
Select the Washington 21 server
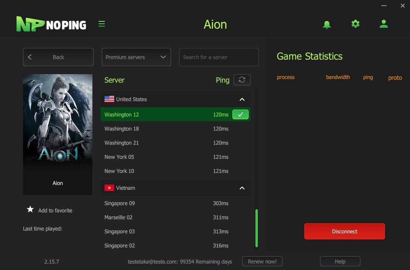[176, 143]
